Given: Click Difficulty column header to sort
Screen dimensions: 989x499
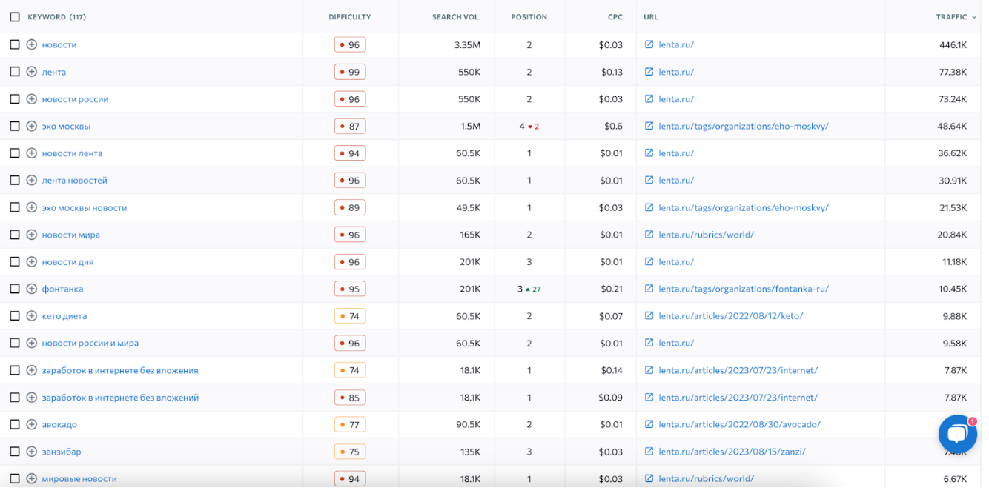Looking at the screenshot, I should coord(349,17).
